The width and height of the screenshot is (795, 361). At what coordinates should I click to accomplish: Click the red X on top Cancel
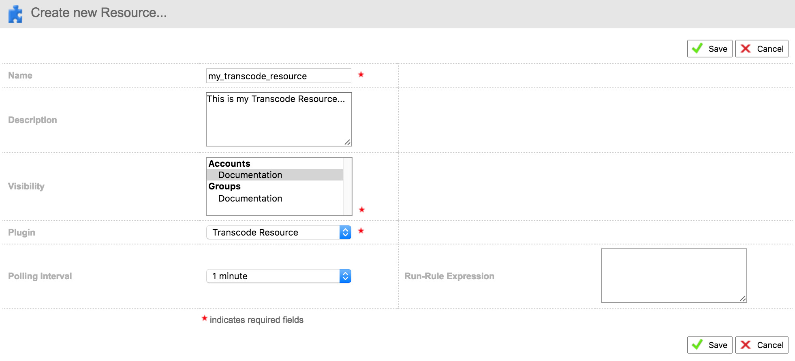(x=746, y=49)
